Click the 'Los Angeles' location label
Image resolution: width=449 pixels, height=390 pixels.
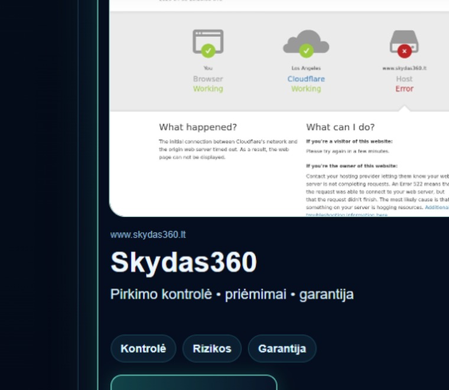click(306, 68)
